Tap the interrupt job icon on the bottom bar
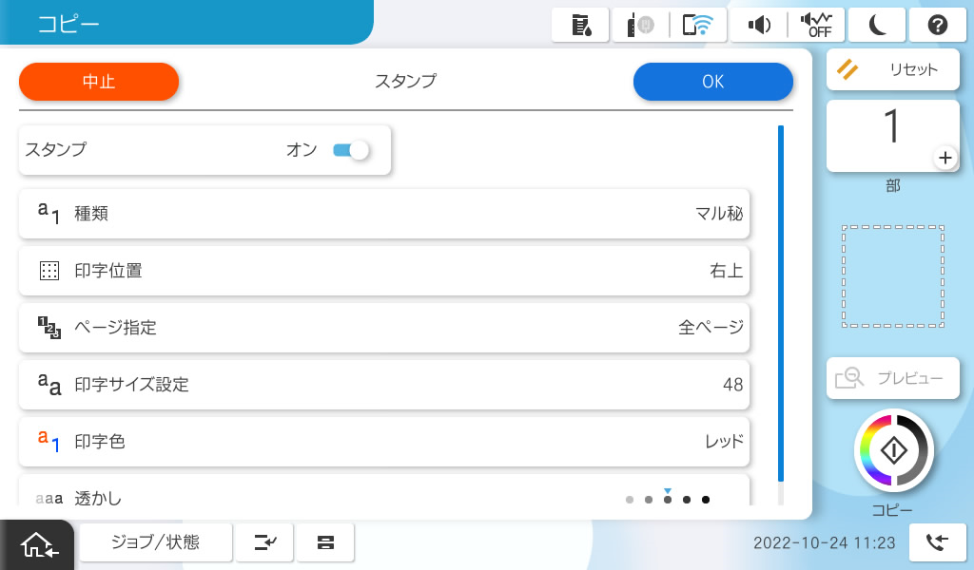974x570 pixels. point(264,541)
